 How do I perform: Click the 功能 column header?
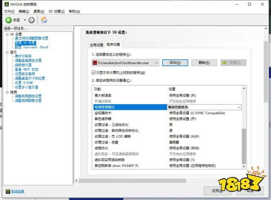97,89
